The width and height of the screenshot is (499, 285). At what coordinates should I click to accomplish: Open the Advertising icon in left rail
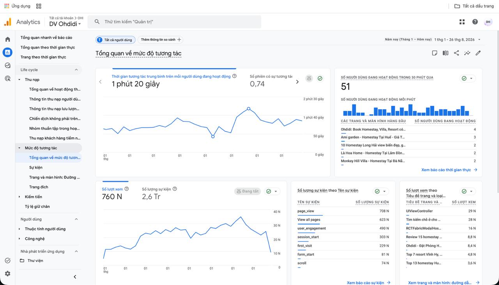pyautogui.click(x=7, y=79)
